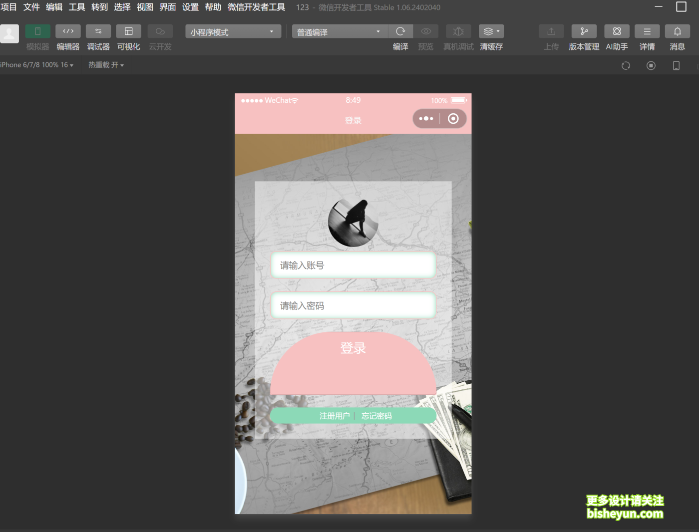Open the AI assistant icon
699x532 pixels.
617,31
